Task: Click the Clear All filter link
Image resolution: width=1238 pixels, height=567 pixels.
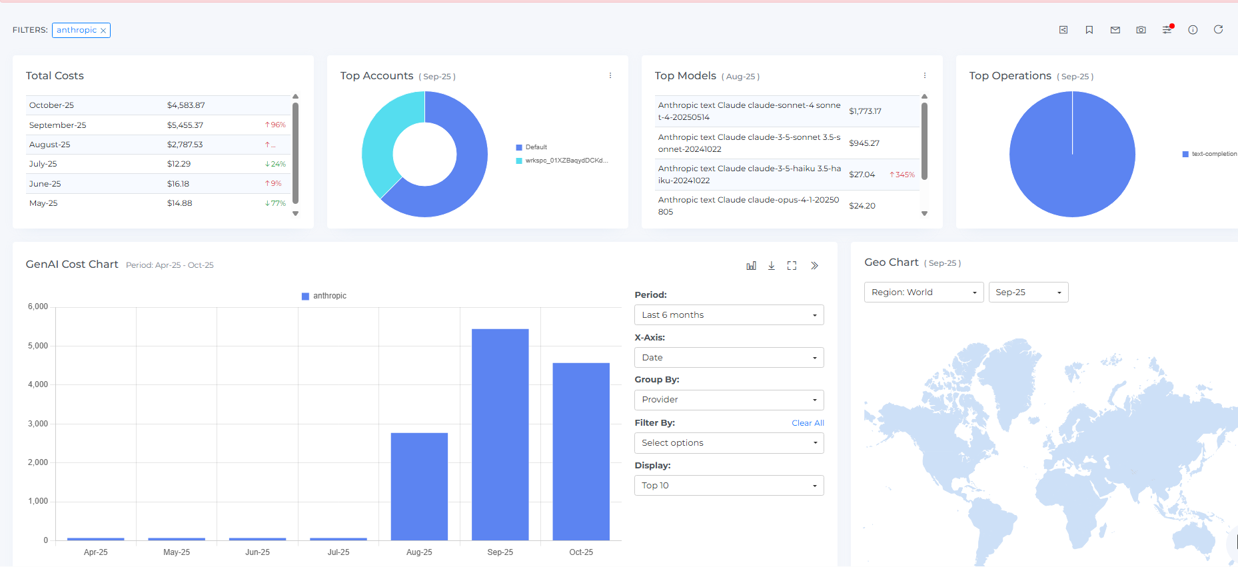Action: (808, 423)
